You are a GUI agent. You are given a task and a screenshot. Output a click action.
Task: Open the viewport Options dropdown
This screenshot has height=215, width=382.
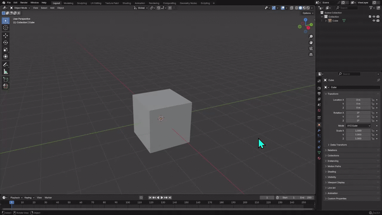coord(308,13)
